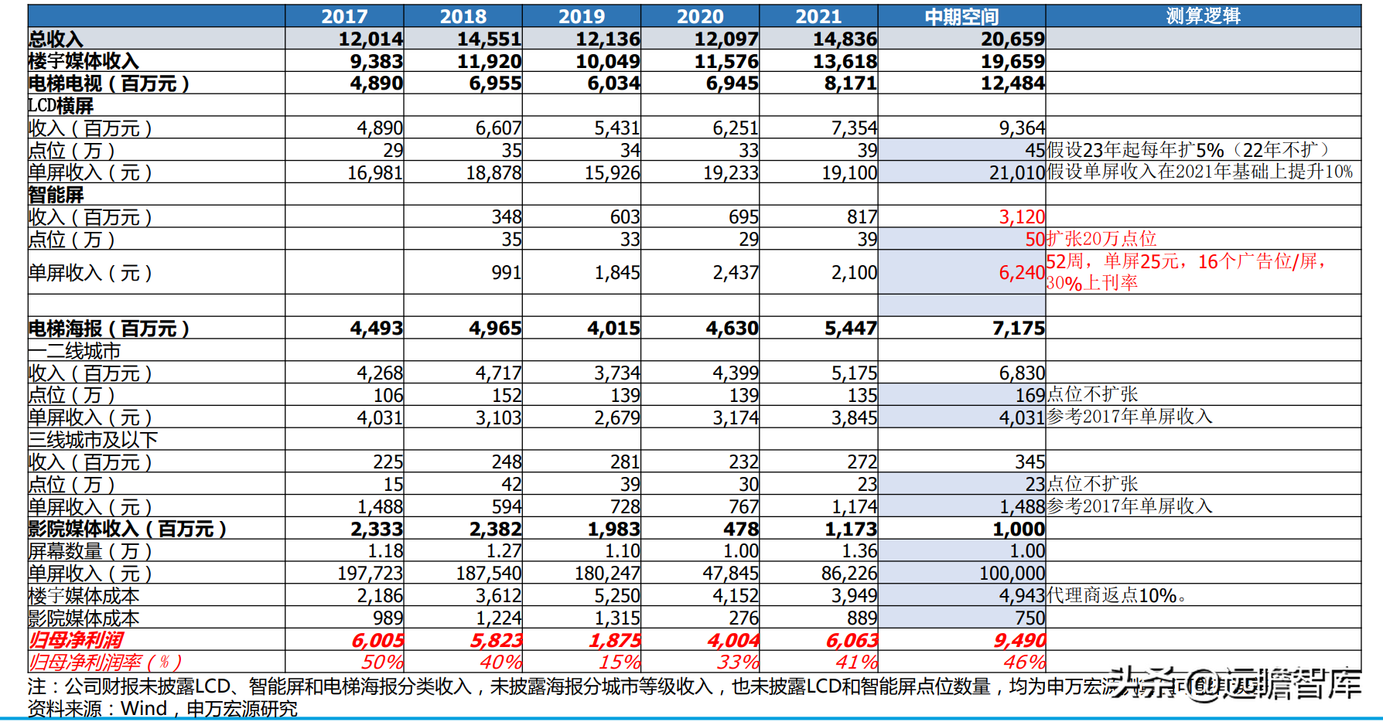Click building media cost 4,943
The width and height of the screenshot is (1383, 722).
click(1022, 596)
